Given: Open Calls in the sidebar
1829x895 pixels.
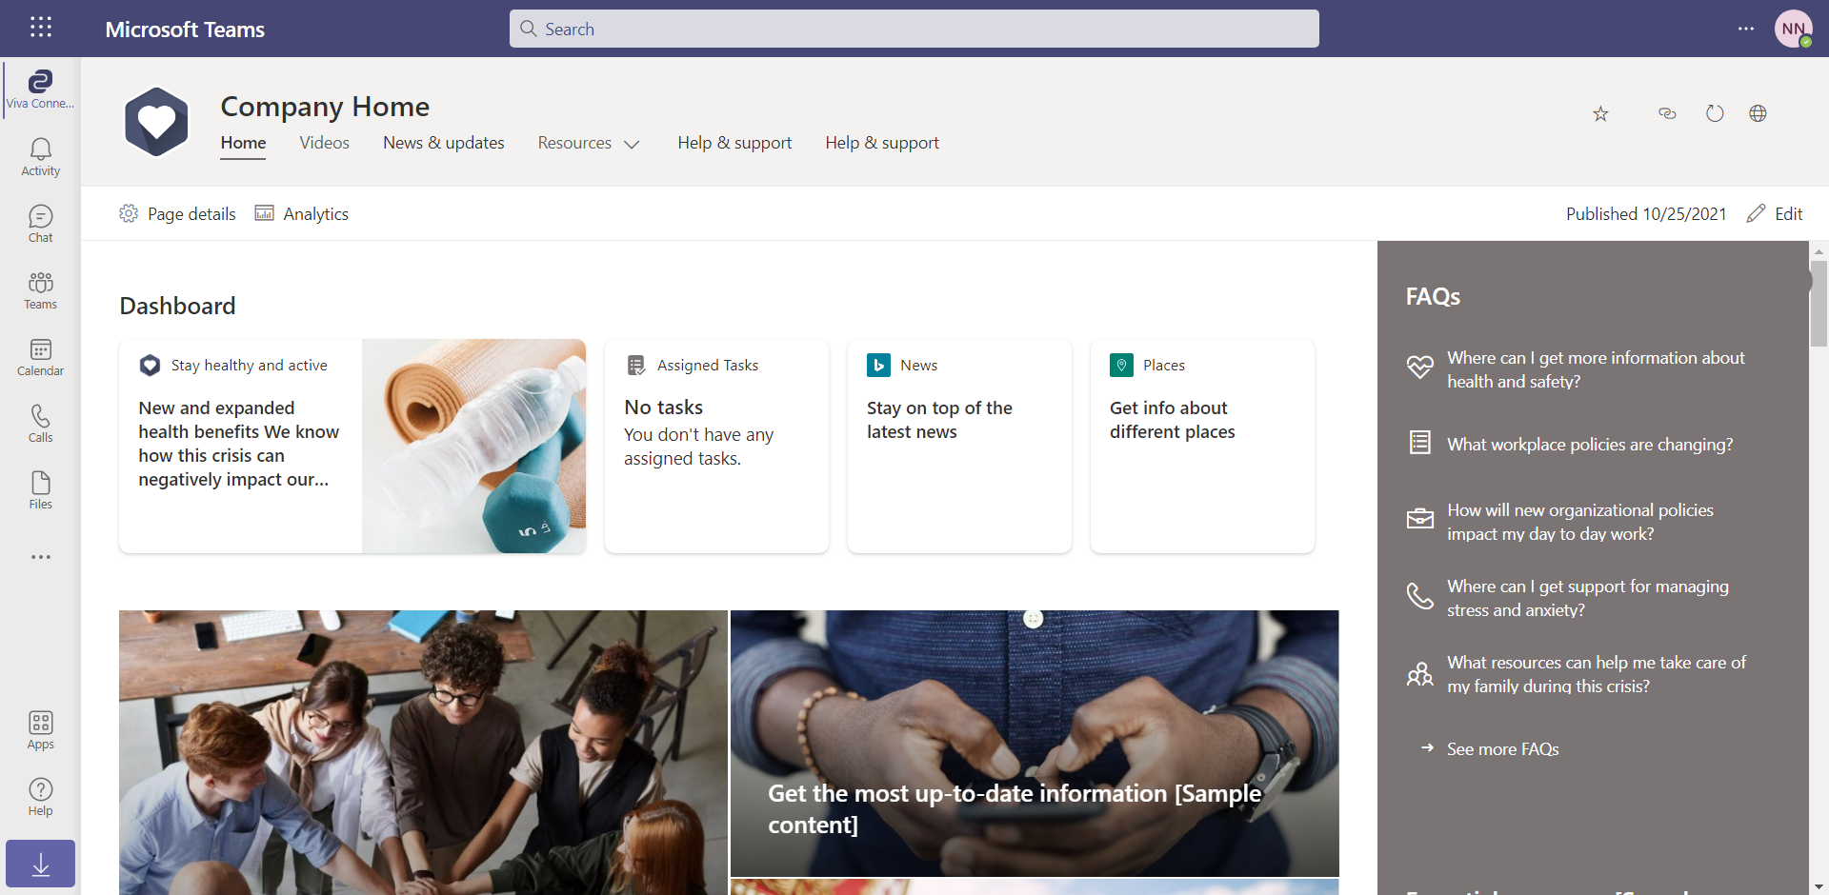Looking at the screenshot, I should pos(40,423).
